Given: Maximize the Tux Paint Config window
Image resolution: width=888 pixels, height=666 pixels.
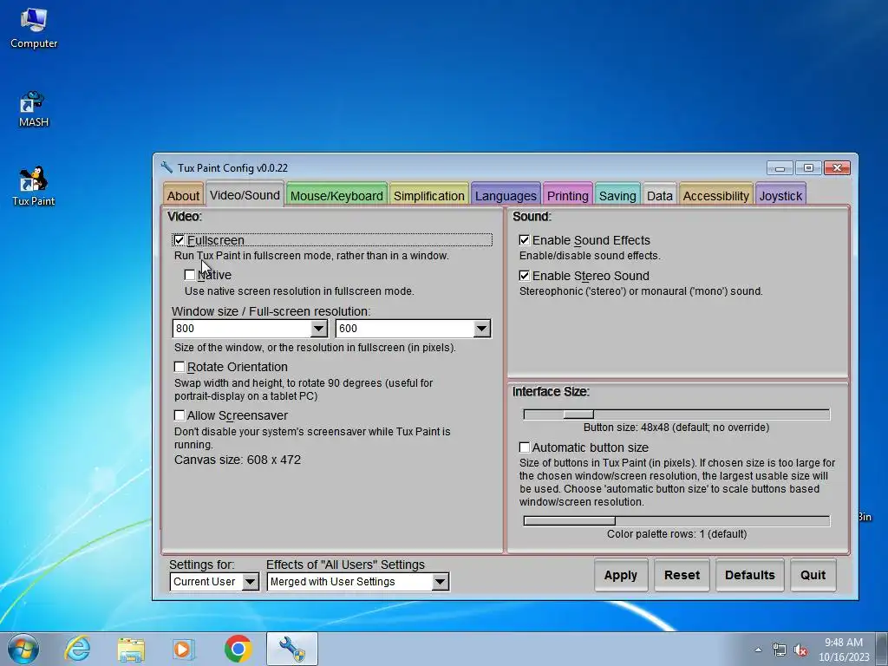Looking at the screenshot, I should point(808,168).
